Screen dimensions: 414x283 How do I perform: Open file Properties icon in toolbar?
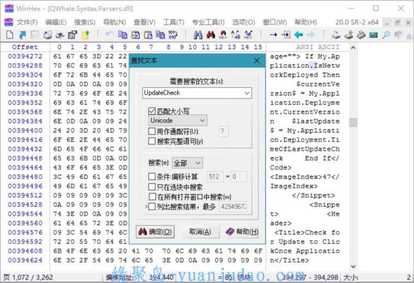[73, 35]
